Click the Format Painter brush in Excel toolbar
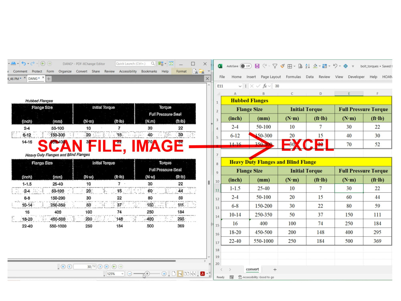Image resolution: width=401 pixels, height=301 pixels. click(282, 66)
